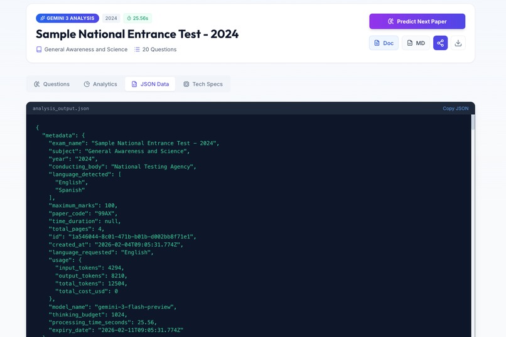
Task: Click General Awareness and Science subject label
Action: [86, 50]
